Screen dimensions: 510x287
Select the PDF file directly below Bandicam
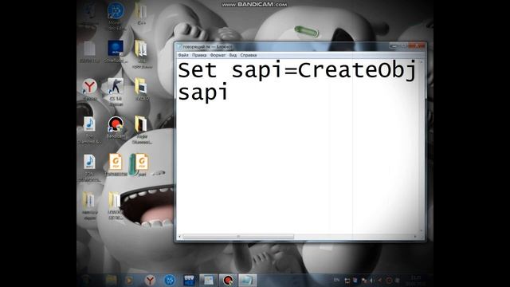pyautogui.click(x=116, y=162)
